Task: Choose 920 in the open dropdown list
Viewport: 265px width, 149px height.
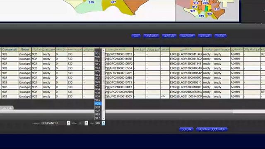Action: [x=98, y=82]
